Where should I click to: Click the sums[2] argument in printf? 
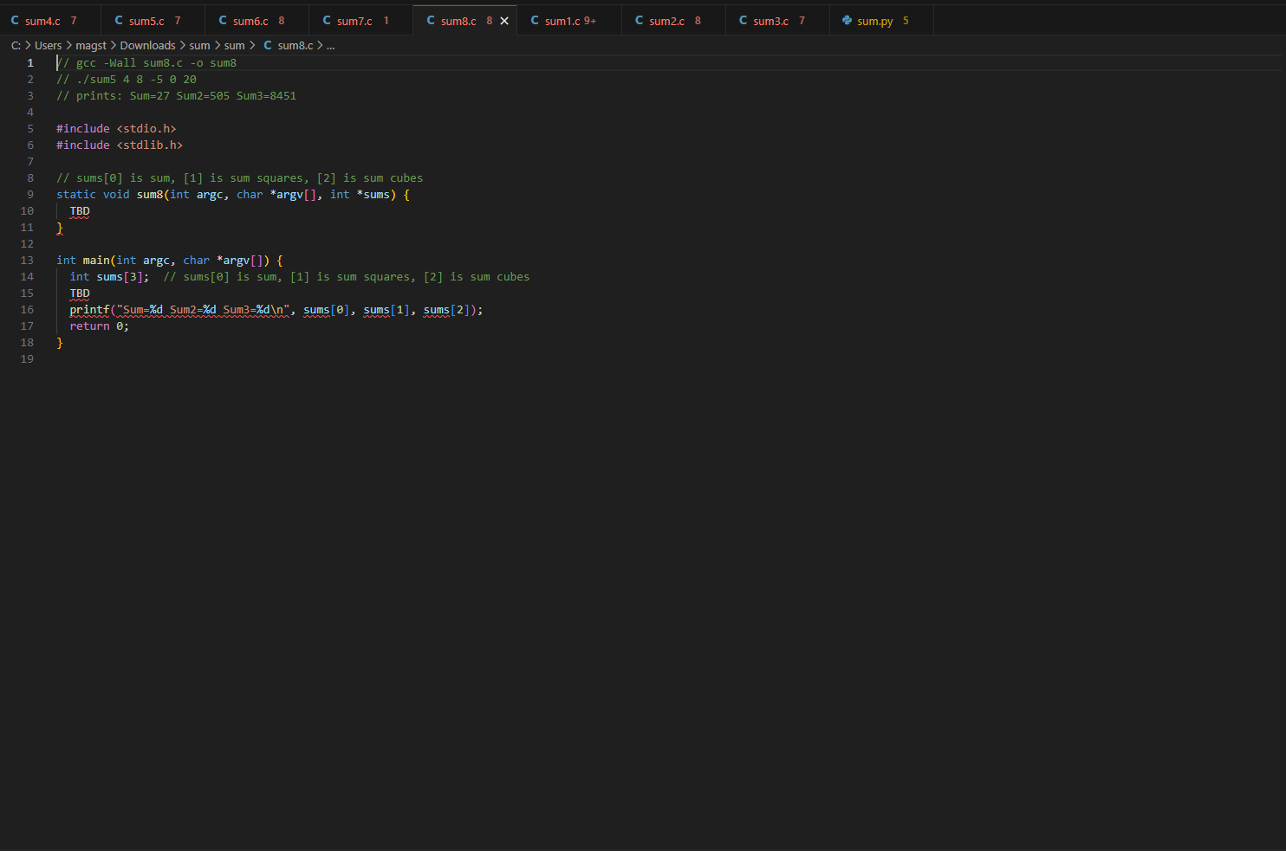(446, 310)
